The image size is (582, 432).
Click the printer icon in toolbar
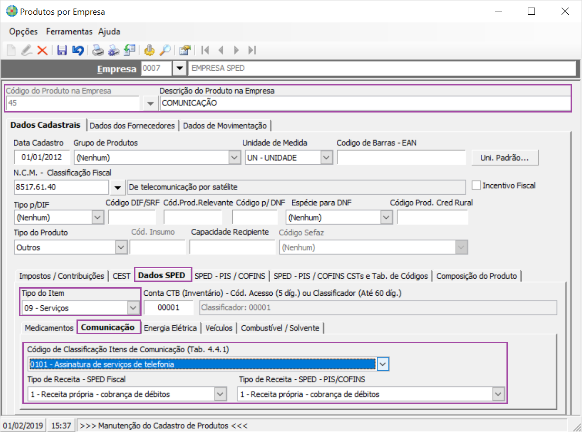(x=97, y=50)
